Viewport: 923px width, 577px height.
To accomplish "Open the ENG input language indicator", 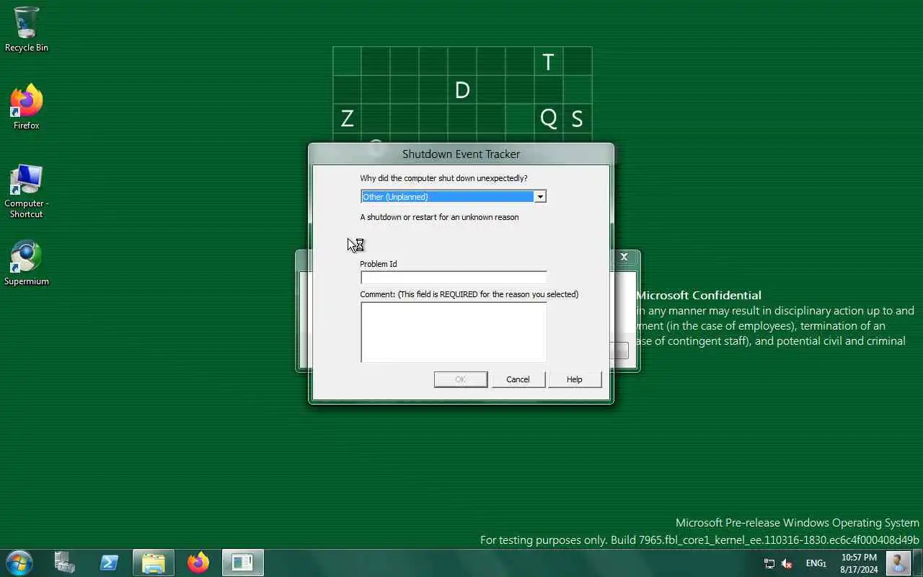I will click(x=816, y=563).
